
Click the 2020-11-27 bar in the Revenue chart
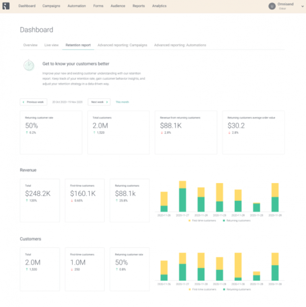[182, 196]
